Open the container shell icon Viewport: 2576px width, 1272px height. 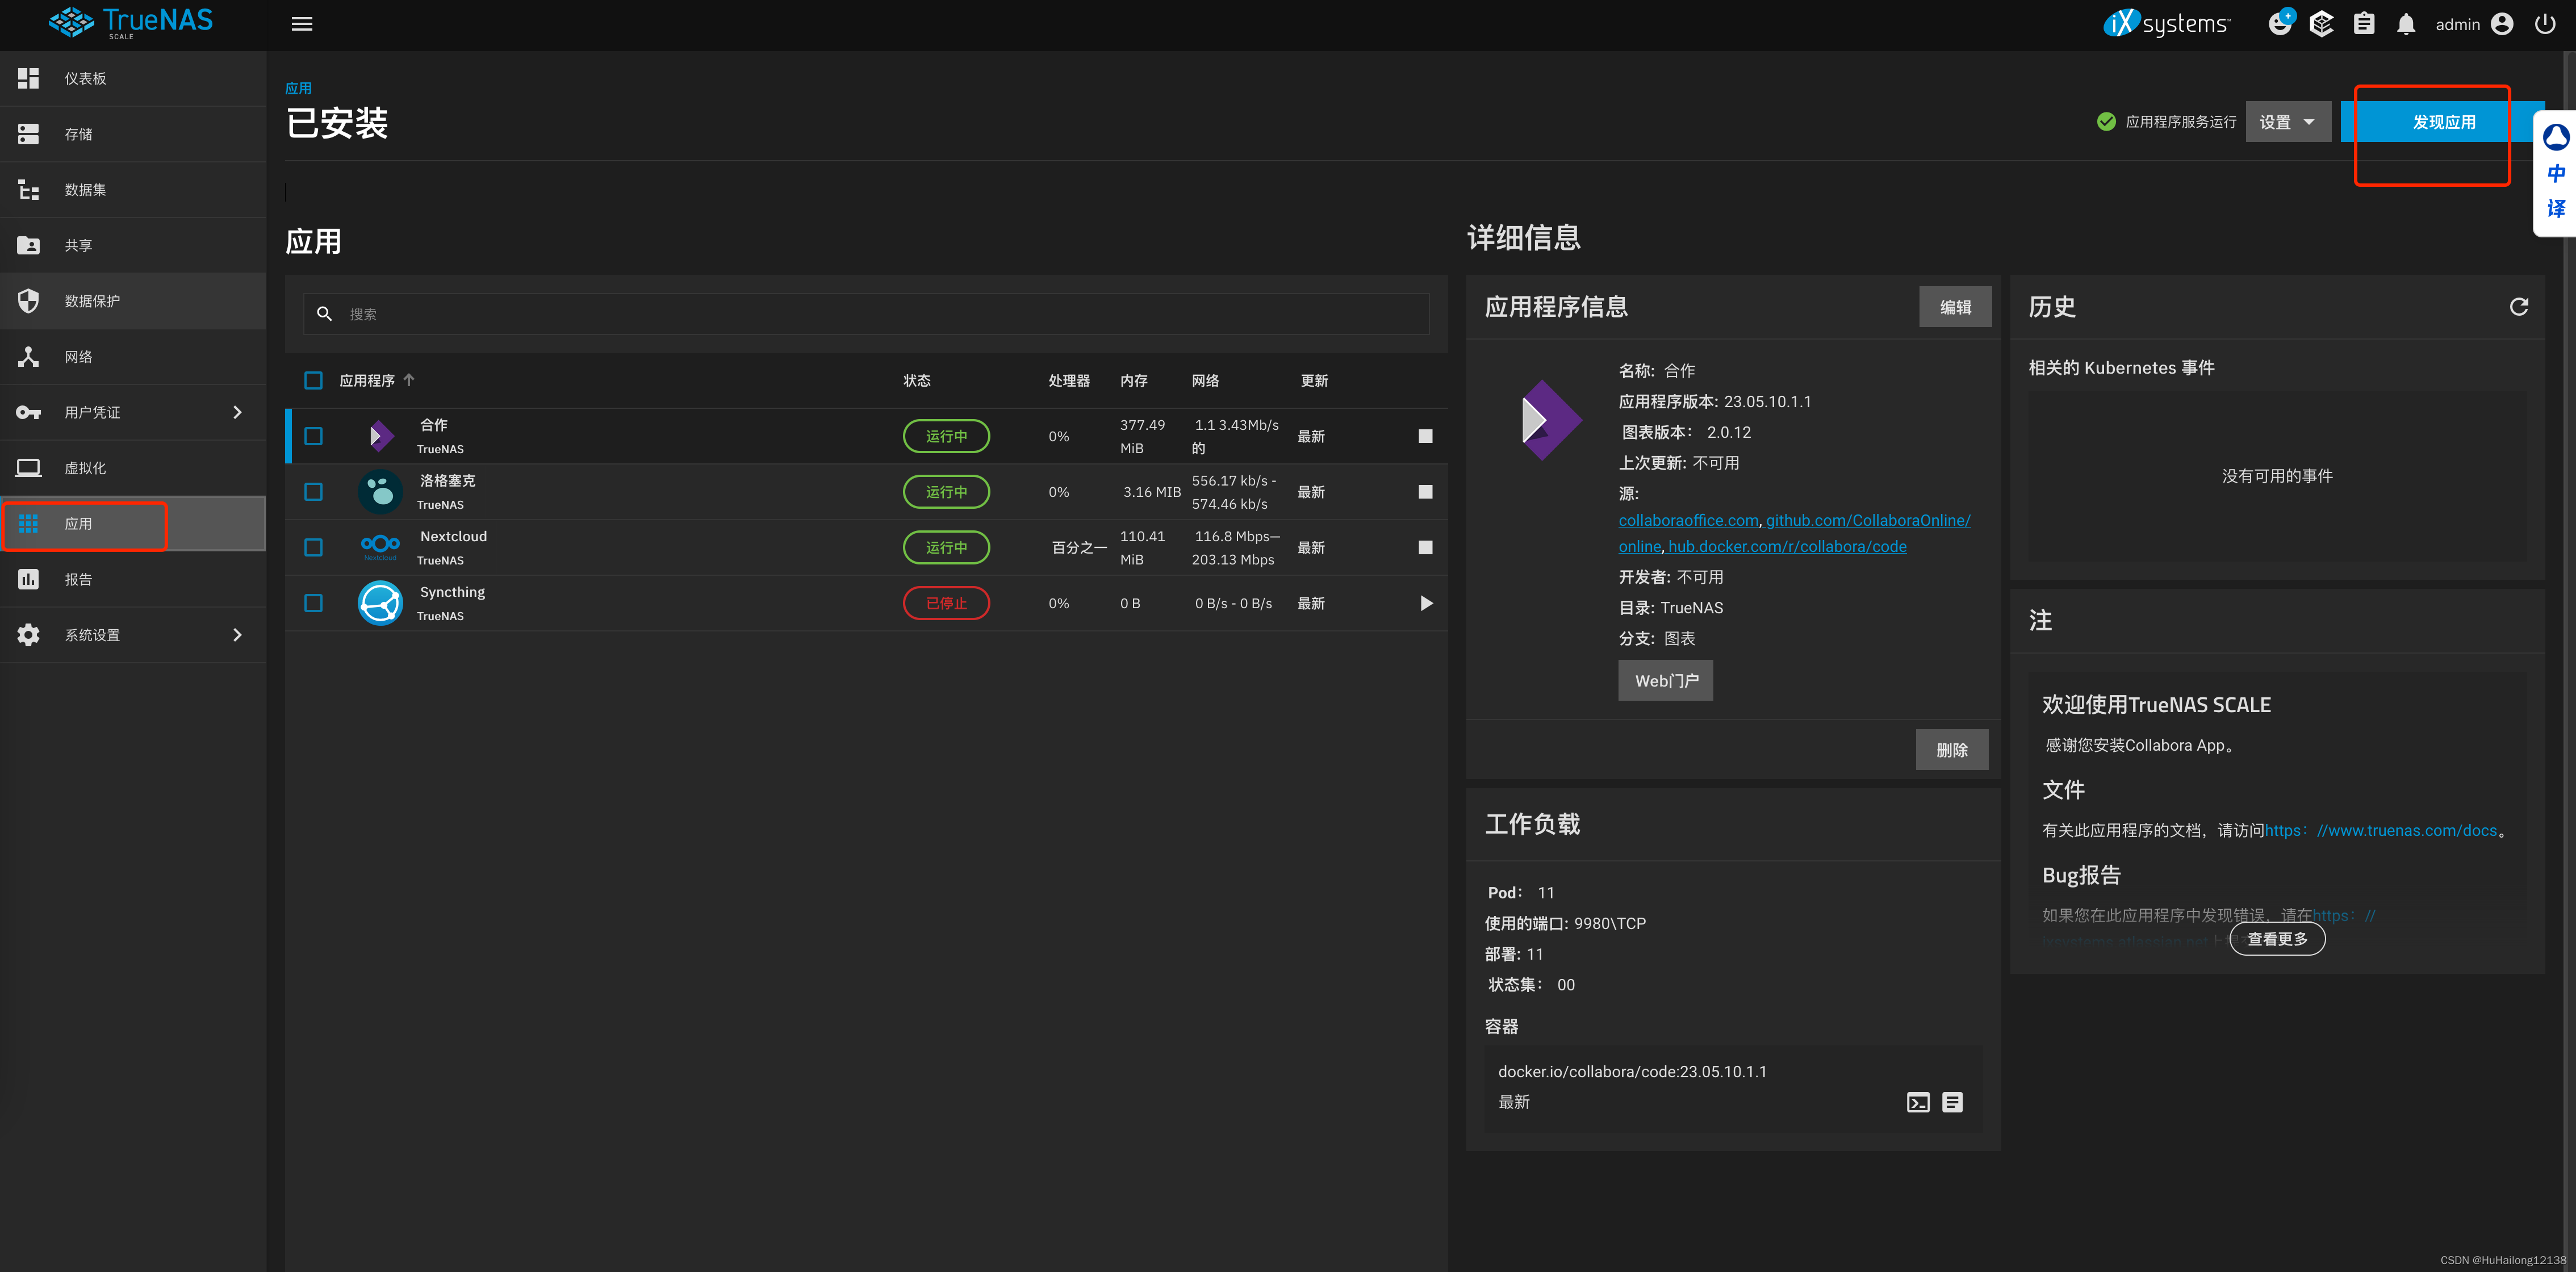[1917, 1102]
